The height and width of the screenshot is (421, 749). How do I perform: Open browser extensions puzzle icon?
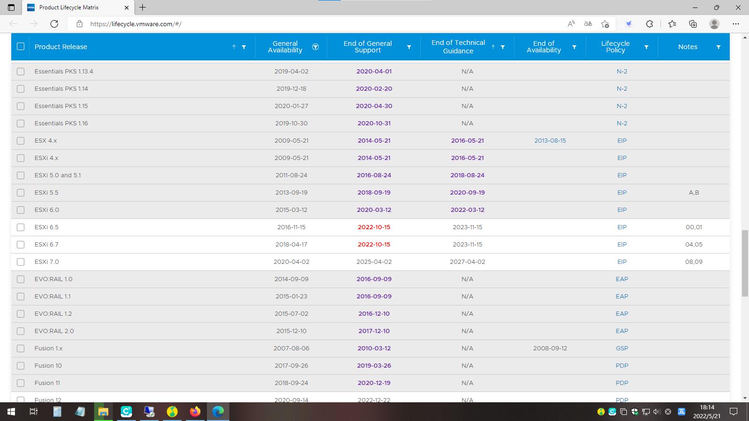coord(649,24)
